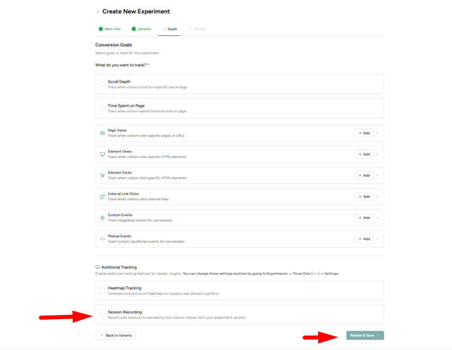
Task: Click the back arrow beside Create New Experiment
Action: pyautogui.click(x=98, y=11)
